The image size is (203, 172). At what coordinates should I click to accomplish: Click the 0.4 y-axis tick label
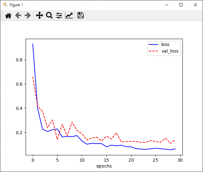tap(20, 108)
